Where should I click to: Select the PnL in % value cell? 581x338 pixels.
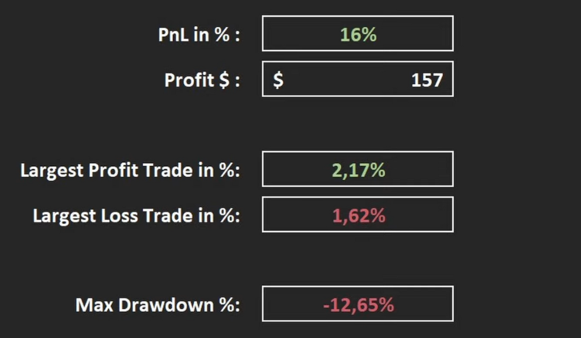(x=358, y=34)
